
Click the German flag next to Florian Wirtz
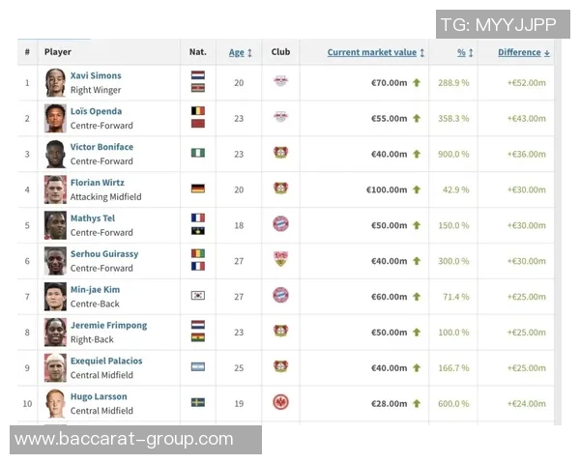[x=198, y=188]
